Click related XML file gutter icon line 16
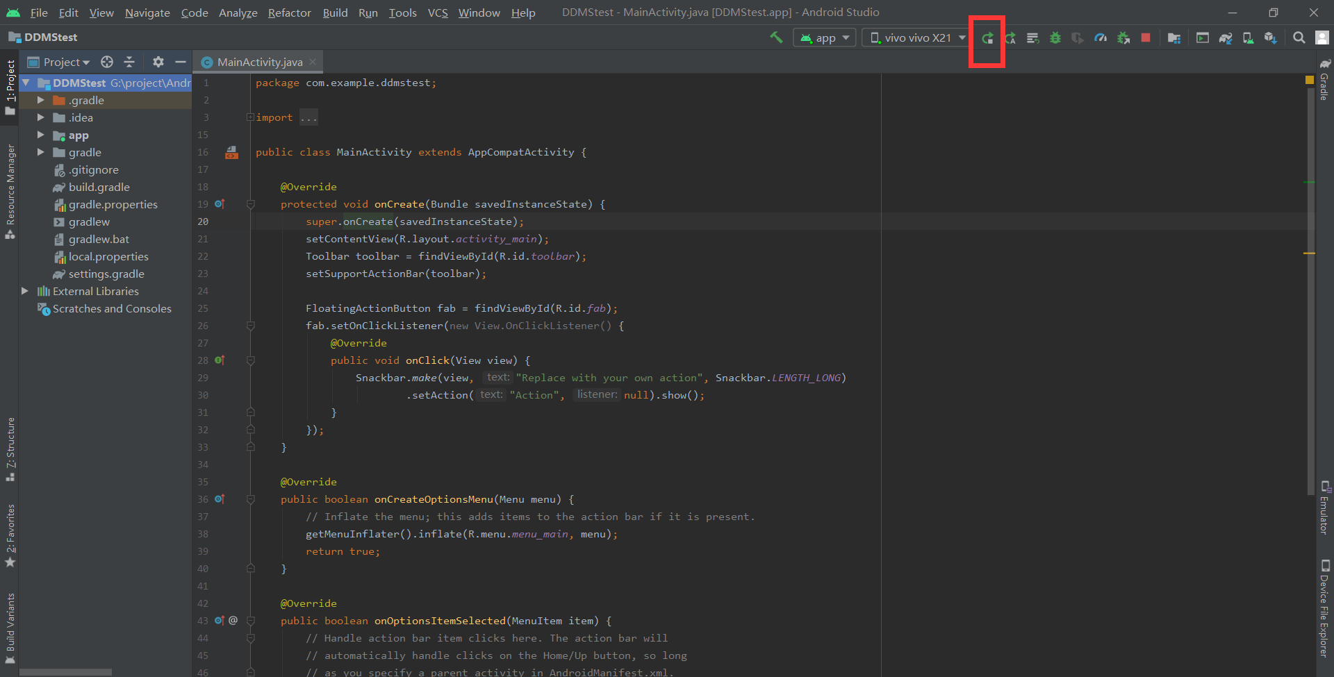Screen dimensions: 1334x677 point(231,152)
